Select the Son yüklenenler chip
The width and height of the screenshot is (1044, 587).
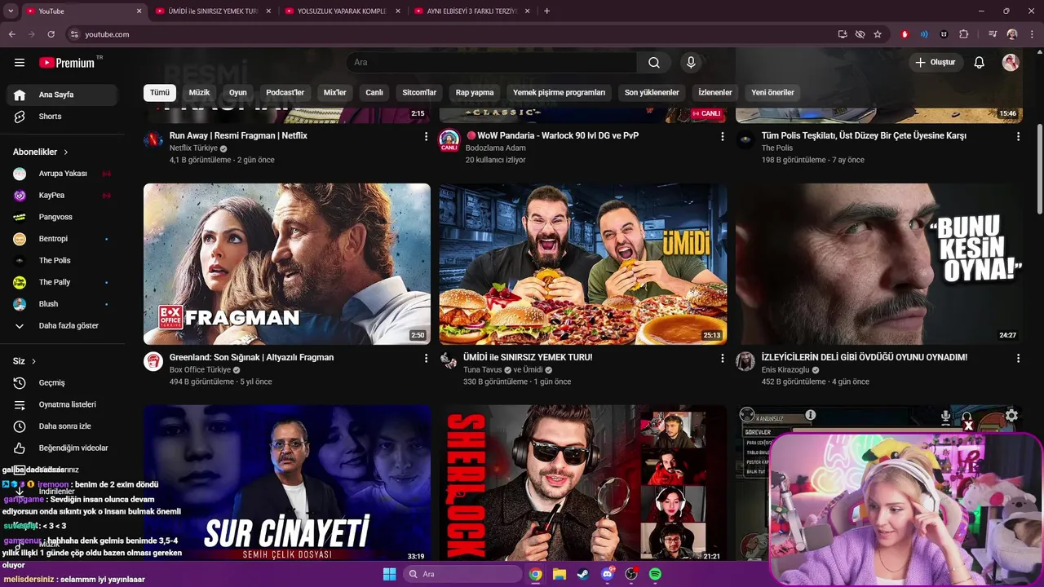click(652, 93)
